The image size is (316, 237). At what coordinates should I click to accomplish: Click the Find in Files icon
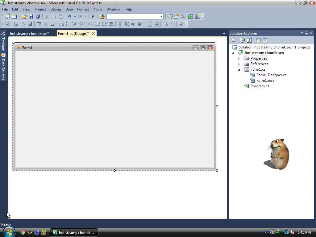point(102,17)
